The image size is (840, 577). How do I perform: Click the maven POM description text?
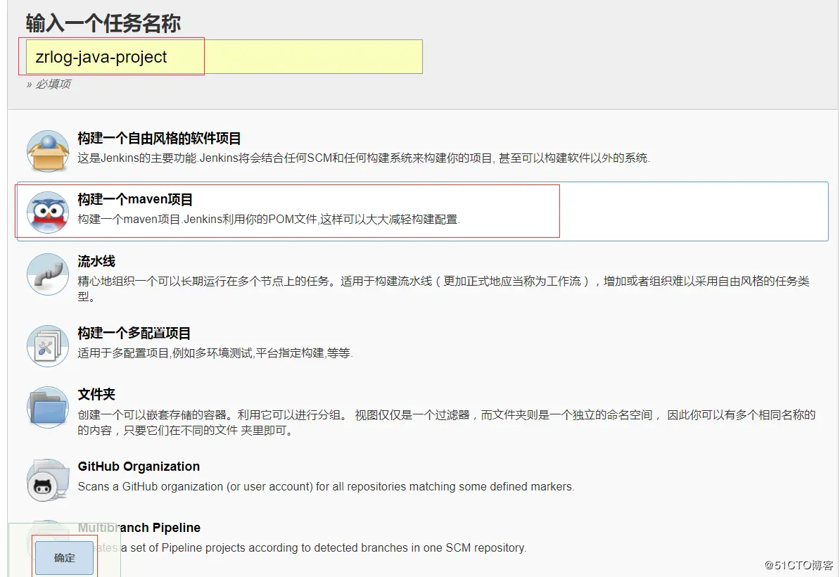click(x=269, y=219)
